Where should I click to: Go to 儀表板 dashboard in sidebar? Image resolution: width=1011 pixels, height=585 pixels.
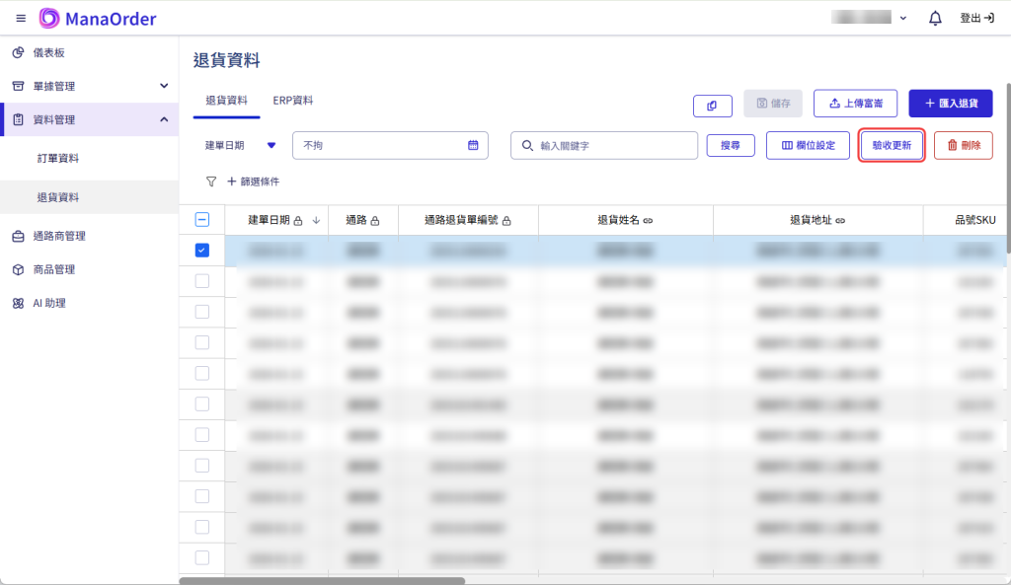(46, 52)
